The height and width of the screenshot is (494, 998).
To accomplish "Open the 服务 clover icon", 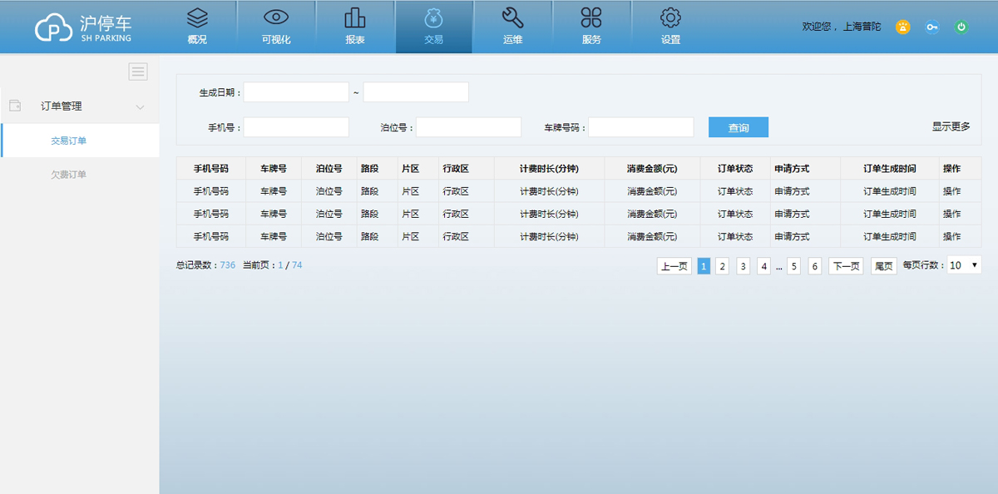I will pos(591,17).
